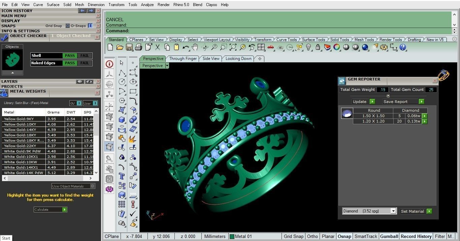Toggle Ortho in the status bar

[x=312, y=236]
